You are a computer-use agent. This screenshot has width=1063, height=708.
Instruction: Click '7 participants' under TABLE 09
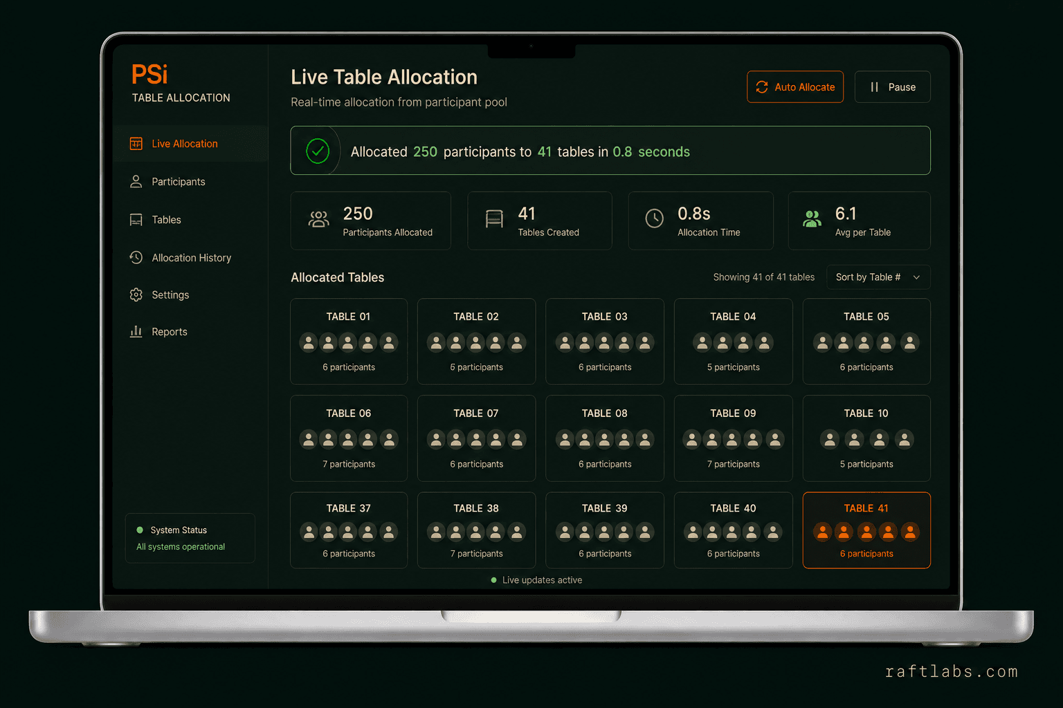tap(734, 464)
